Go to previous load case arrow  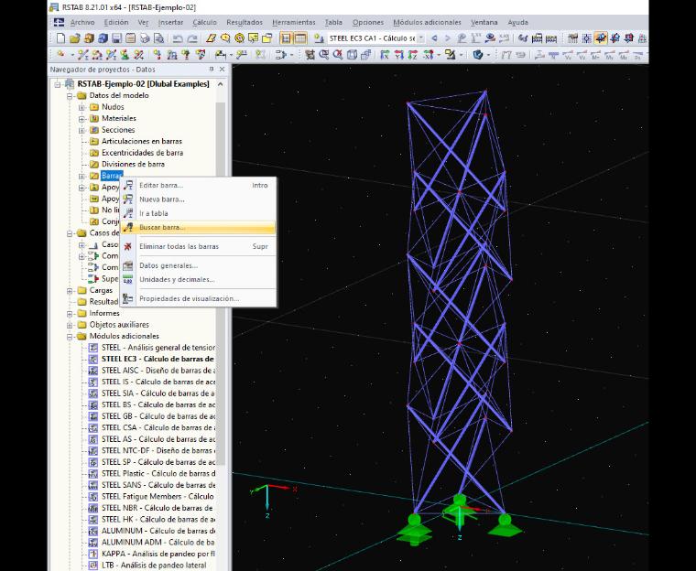click(x=434, y=38)
